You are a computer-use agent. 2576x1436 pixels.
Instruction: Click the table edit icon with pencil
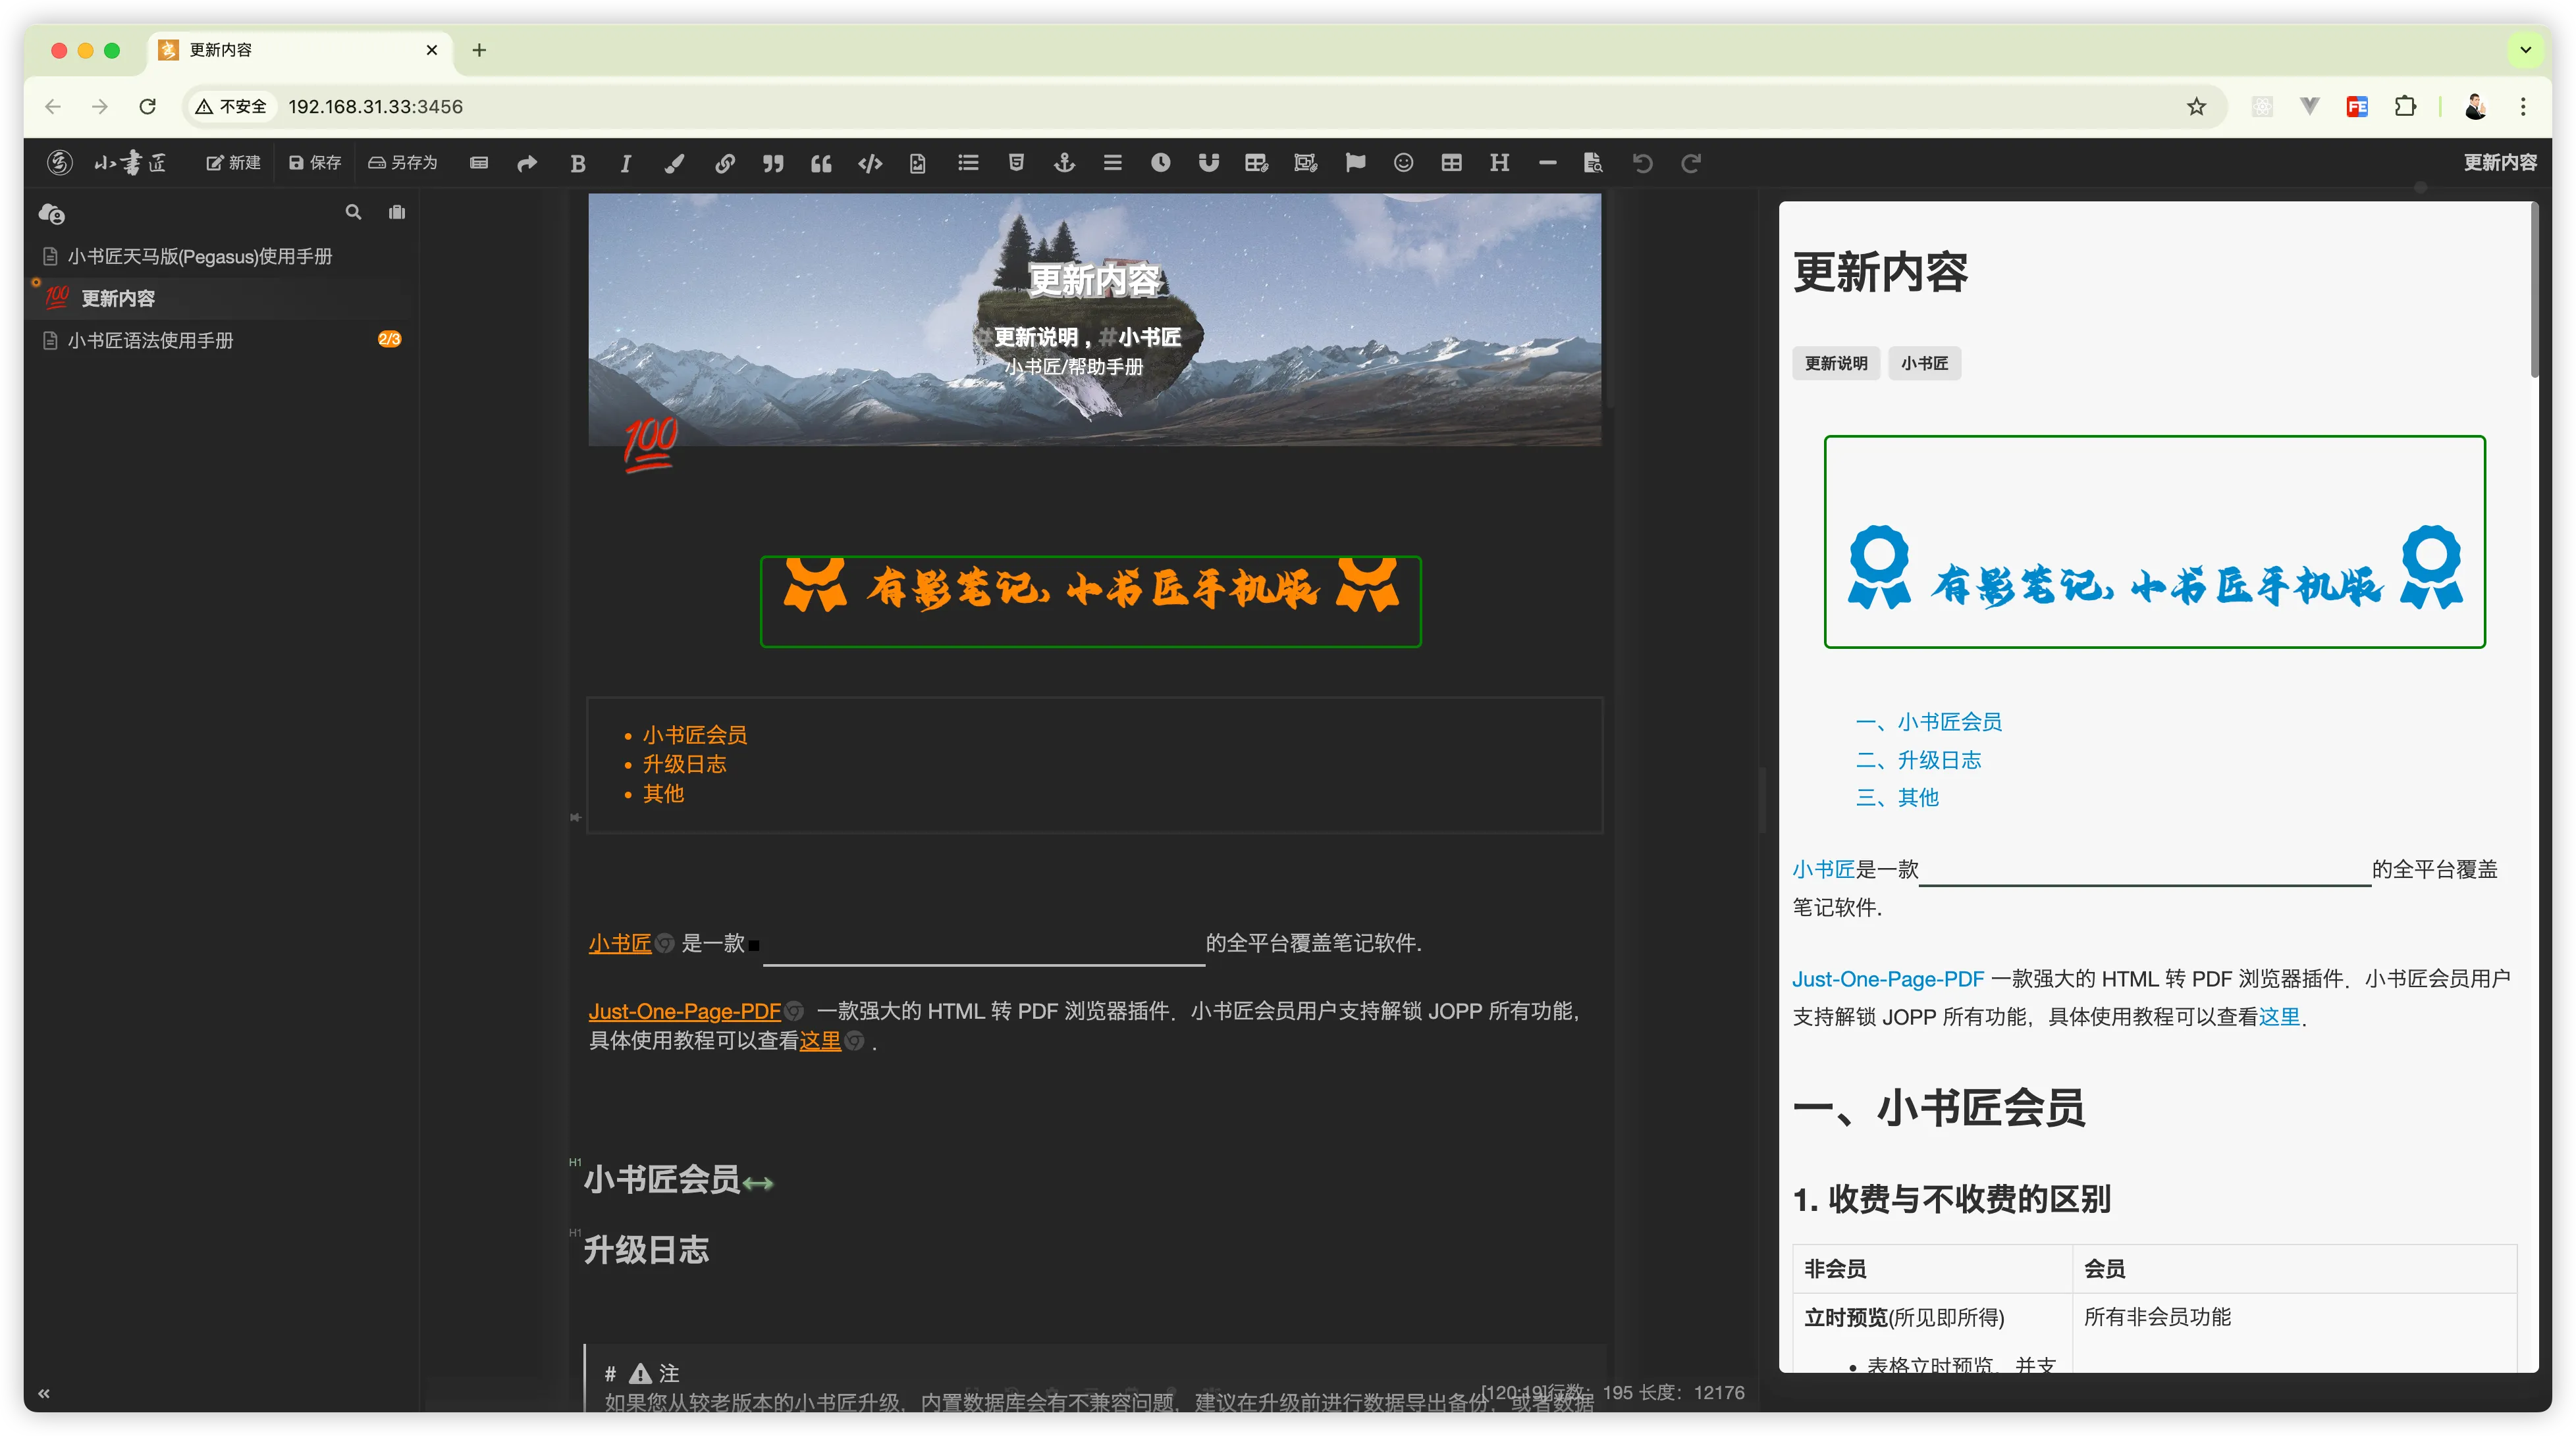click(x=1257, y=162)
